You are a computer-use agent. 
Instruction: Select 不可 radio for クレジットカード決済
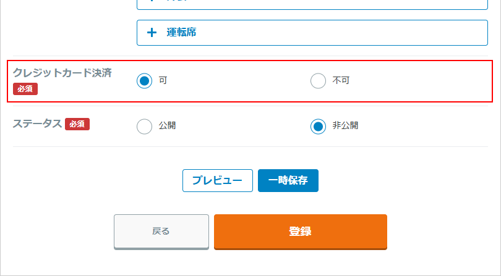[x=318, y=81]
